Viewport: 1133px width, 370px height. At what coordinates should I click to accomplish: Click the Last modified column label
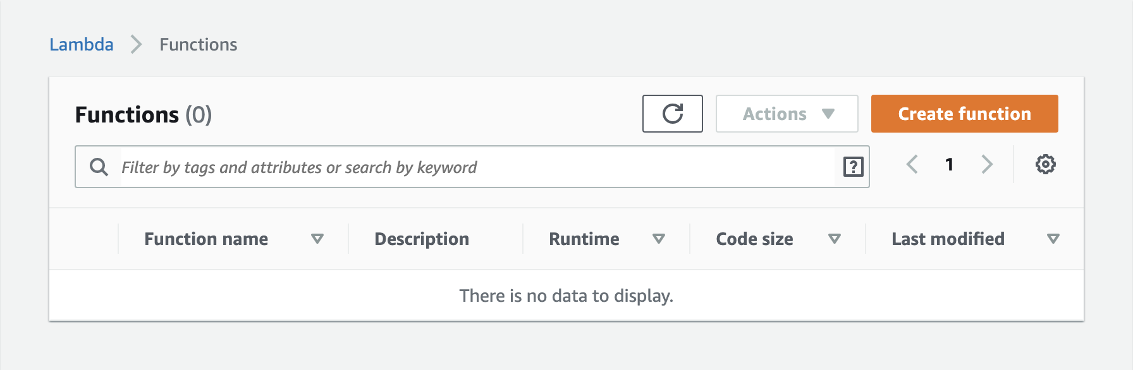pos(948,239)
